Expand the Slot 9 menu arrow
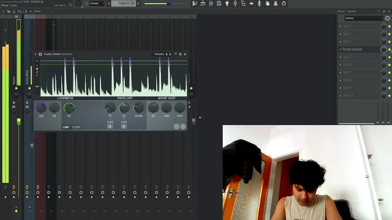The width and height of the screenshot is (392, 220). [x=340, y=88]
